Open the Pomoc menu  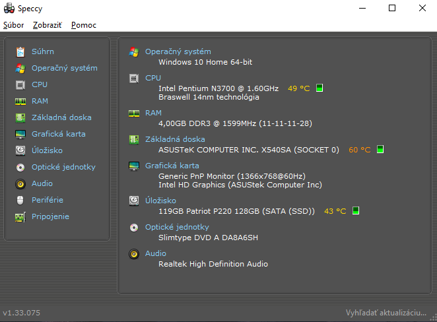(83, 25)
